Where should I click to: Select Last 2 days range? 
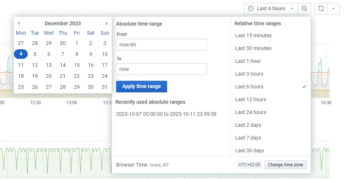coord(270,125)
